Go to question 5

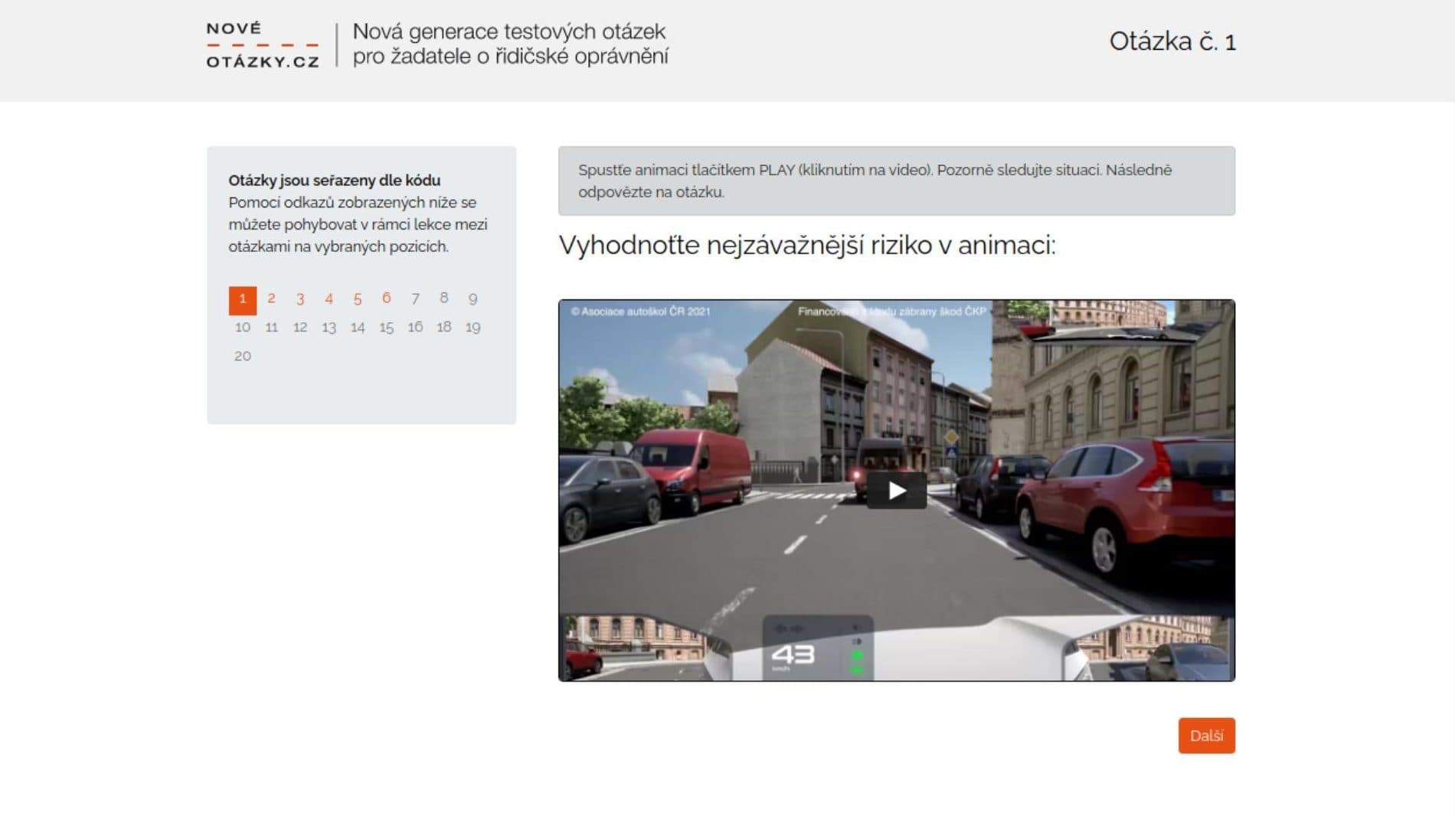click(x=357, y=299)
